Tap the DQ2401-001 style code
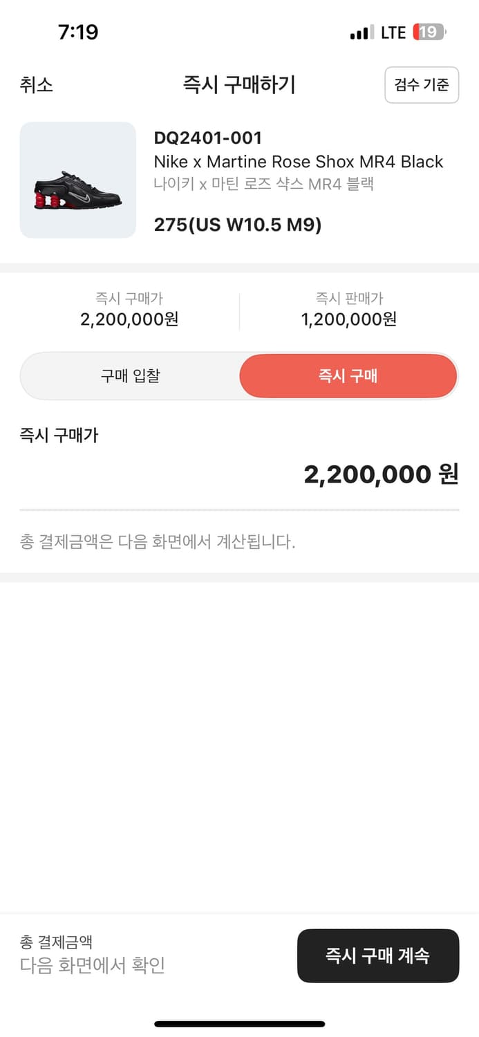 tap(207, 138)
